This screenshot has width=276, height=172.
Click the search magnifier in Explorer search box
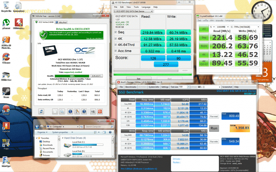[112, 127]
